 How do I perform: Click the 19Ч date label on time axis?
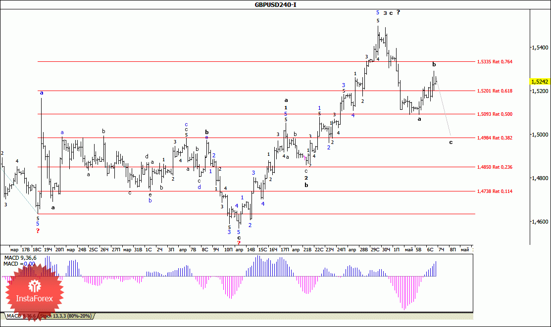pyautogui.click(x=48, y=250)
